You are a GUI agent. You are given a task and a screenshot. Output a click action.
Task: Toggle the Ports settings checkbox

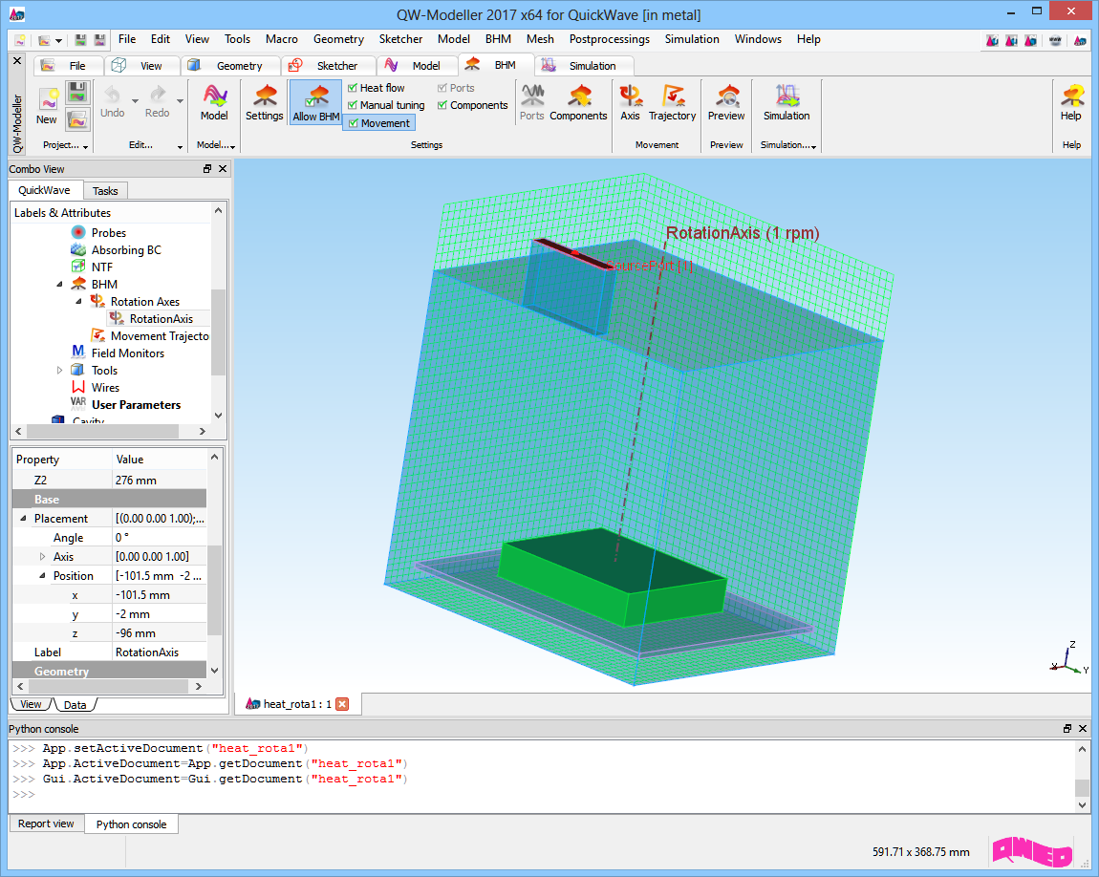click(442, 88)
